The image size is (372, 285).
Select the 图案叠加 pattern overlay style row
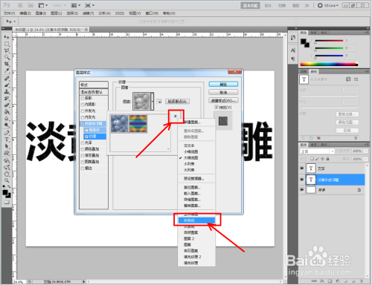(x=94, y=162)
